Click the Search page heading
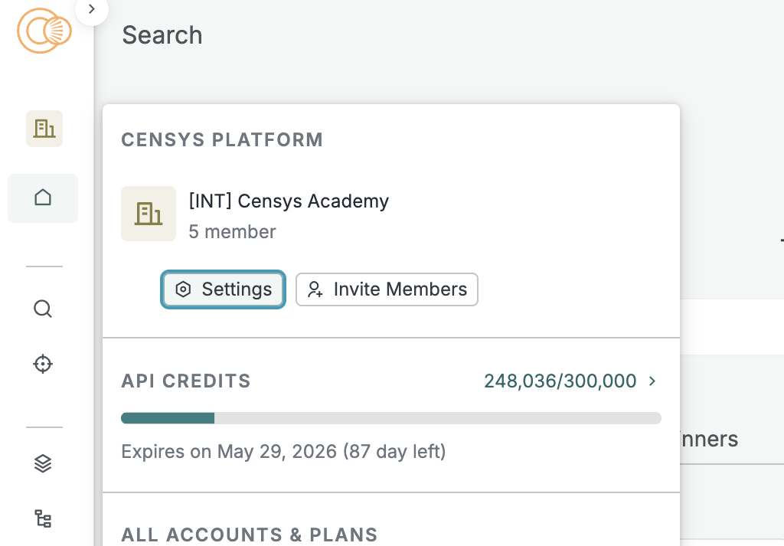Image resolution: width=784 pixels, height=546 pixels. tap(162, 35)
